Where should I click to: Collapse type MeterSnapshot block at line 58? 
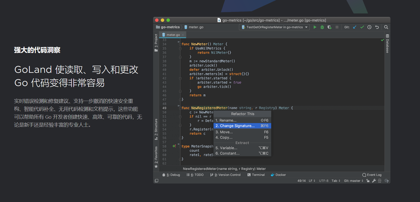click(x=180, y=146)
